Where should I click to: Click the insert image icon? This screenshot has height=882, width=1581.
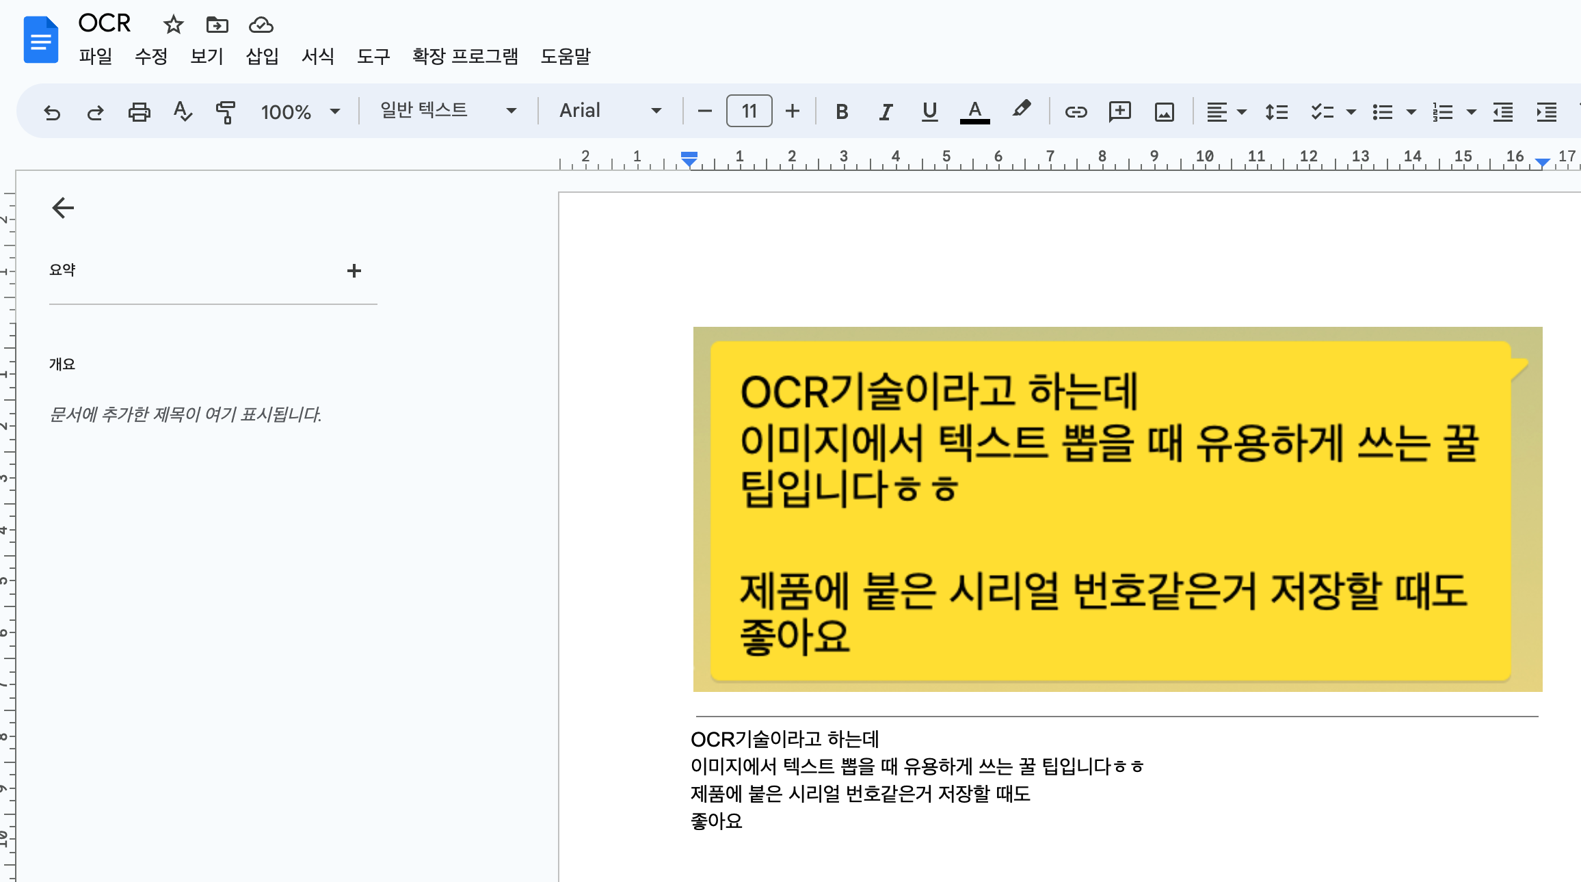click(1164, 112)
